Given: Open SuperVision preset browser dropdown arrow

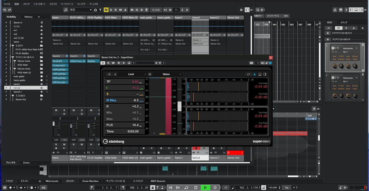Looking at the screenshot, I should tap(164, 63).
